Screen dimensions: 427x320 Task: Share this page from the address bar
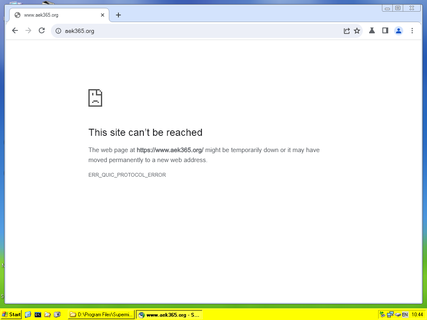pyautogui.click(x=347, y=31)
